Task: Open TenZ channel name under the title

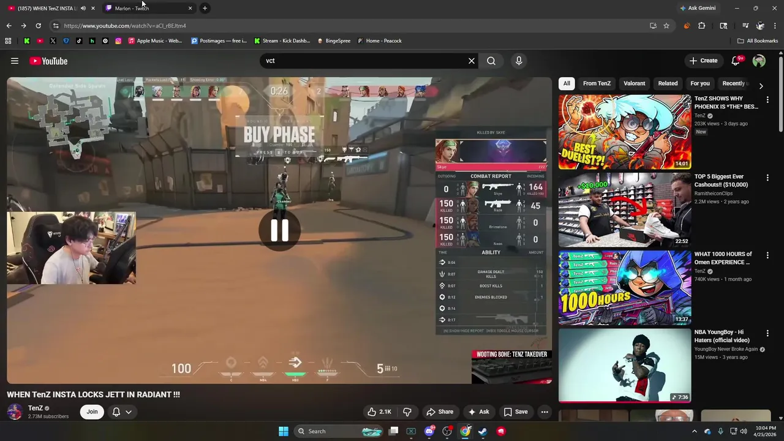Action: tap(36, 408)
